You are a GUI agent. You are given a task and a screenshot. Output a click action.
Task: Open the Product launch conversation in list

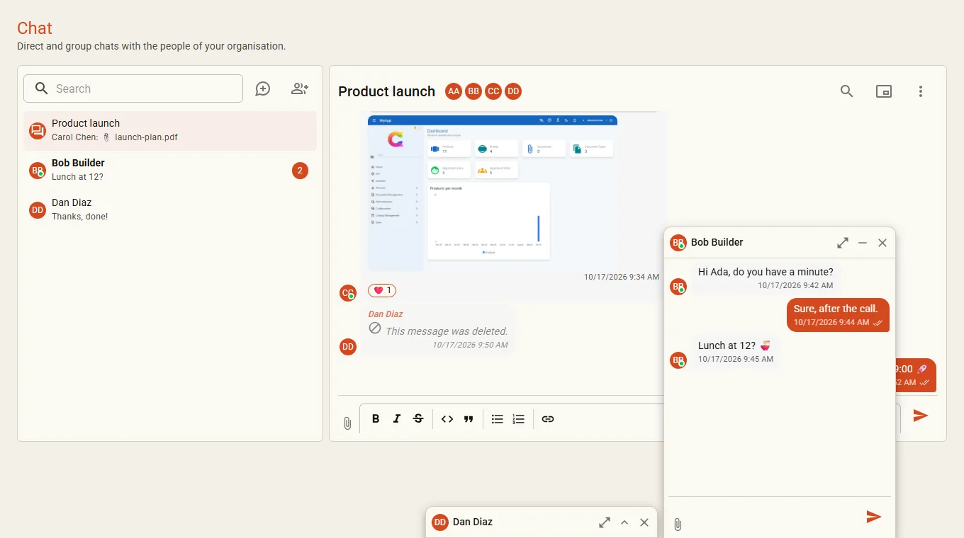tap(170, 131)
